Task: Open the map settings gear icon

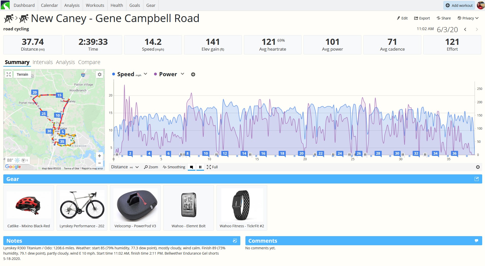Action: tap(99, 74)
